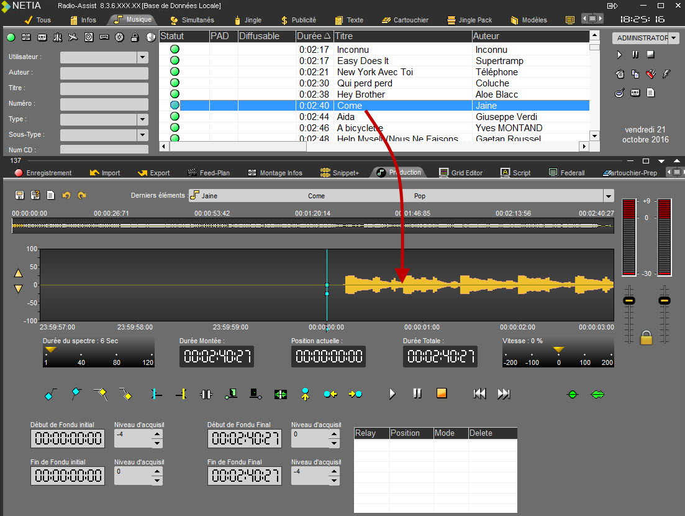Image resolution: width=685 pixels, height=516 pixels.
Task: Click the Swiss army knife tools icon
Action: [650, 75]
